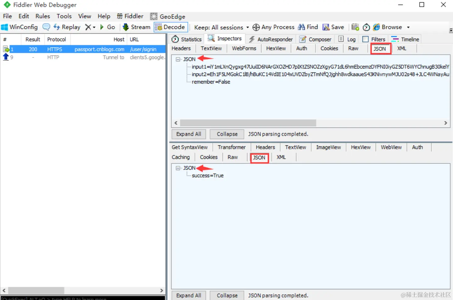This screenshot has width=453, height=300.
Task: Select the request XML inspector tab
Action: tap(402, 48)
